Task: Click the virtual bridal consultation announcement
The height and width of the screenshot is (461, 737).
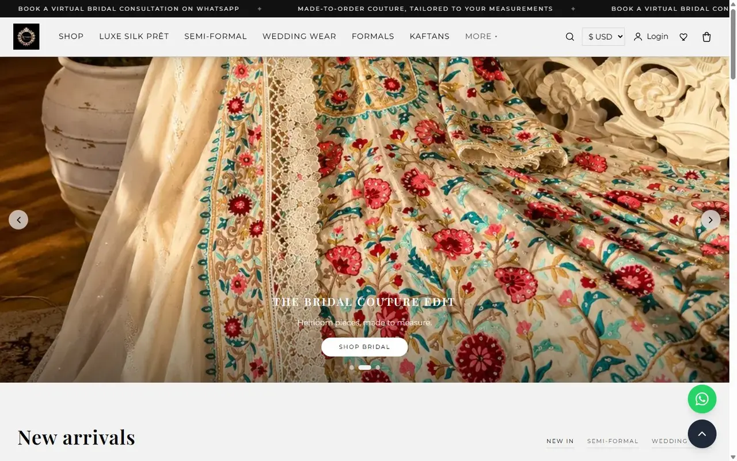Action: point(128,9)
